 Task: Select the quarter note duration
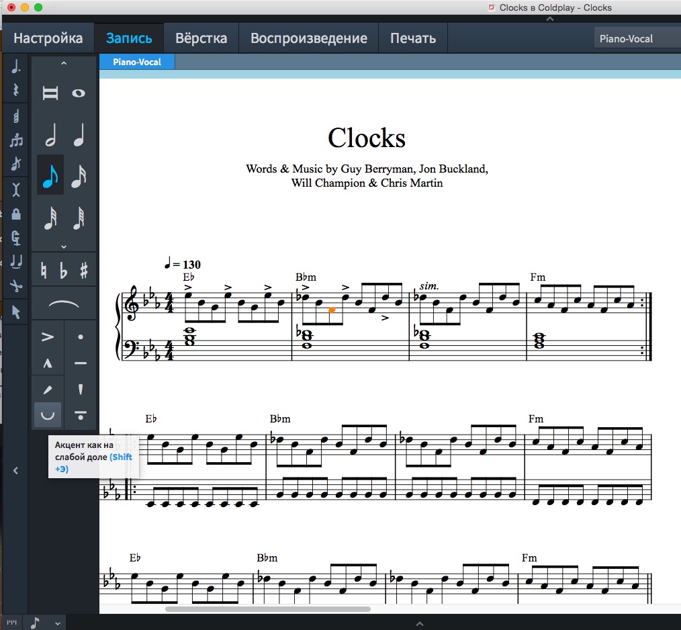(79, 135)
